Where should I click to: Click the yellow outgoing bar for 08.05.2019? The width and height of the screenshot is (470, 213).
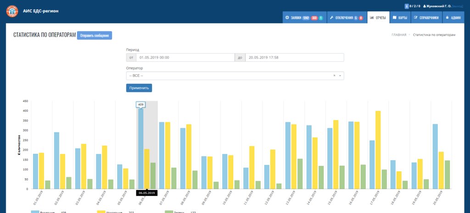[x=189, y=157]
